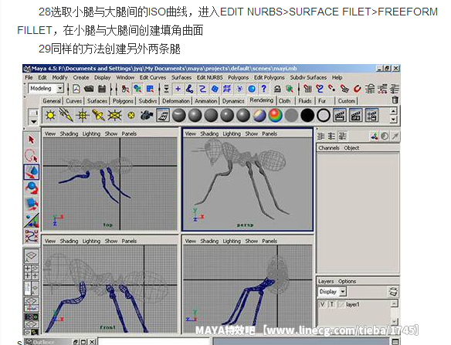Image resolution: width=451 pixels, height=345 pixels.
Task: Open Show menu in side viewport
Action: pos(252,241)
